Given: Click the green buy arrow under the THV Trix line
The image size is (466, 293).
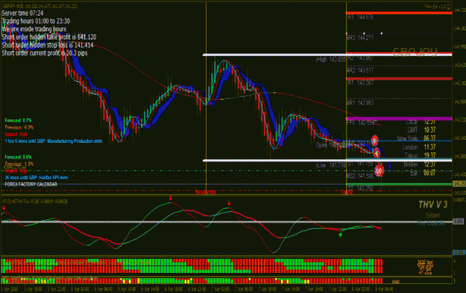Looking at the screenshot, I should point(340,235).
